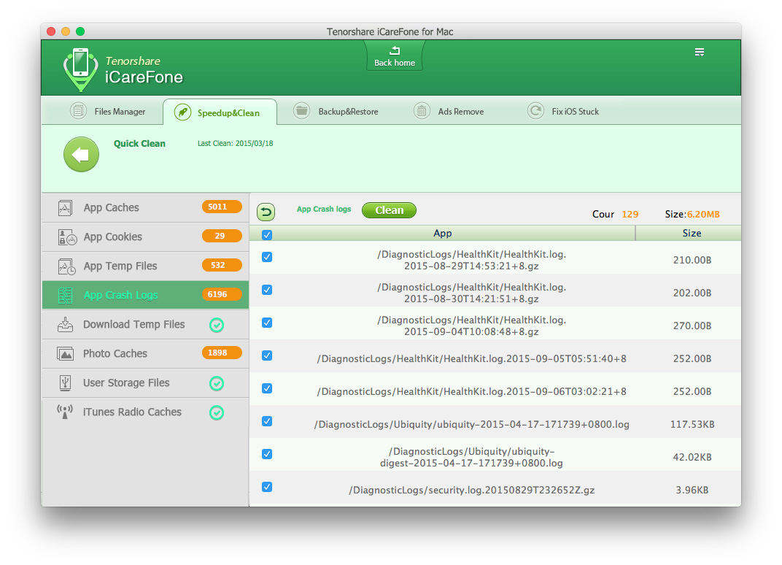Click the 1898 count badge
782x565 pixels.
222,353
